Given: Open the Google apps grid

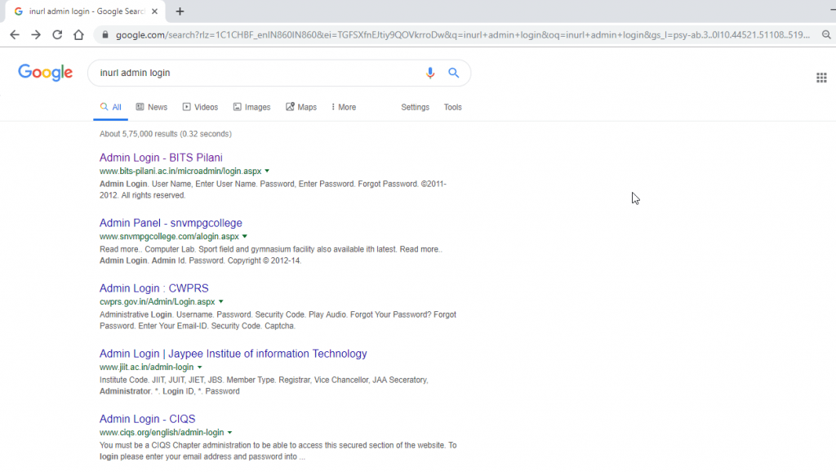Looking at the screenshot, I should point(821,78).
